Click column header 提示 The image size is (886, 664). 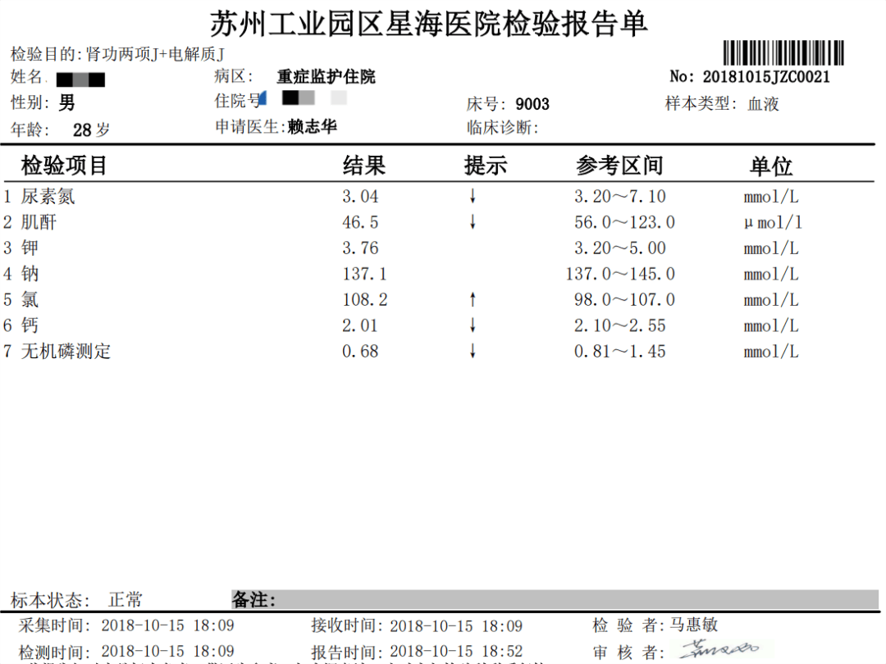(486, 166)
